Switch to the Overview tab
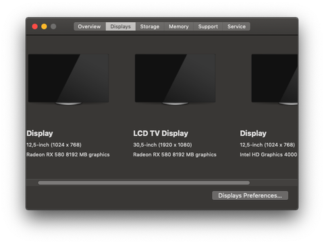Viewport: 324px width, 244px height. click(90, 26)
